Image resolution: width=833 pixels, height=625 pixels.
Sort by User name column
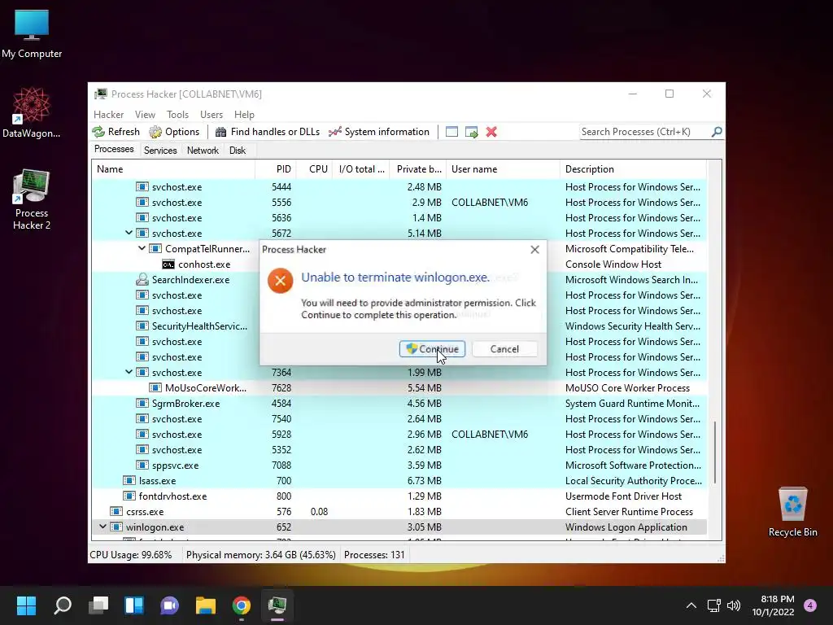[x=503, y=169]
